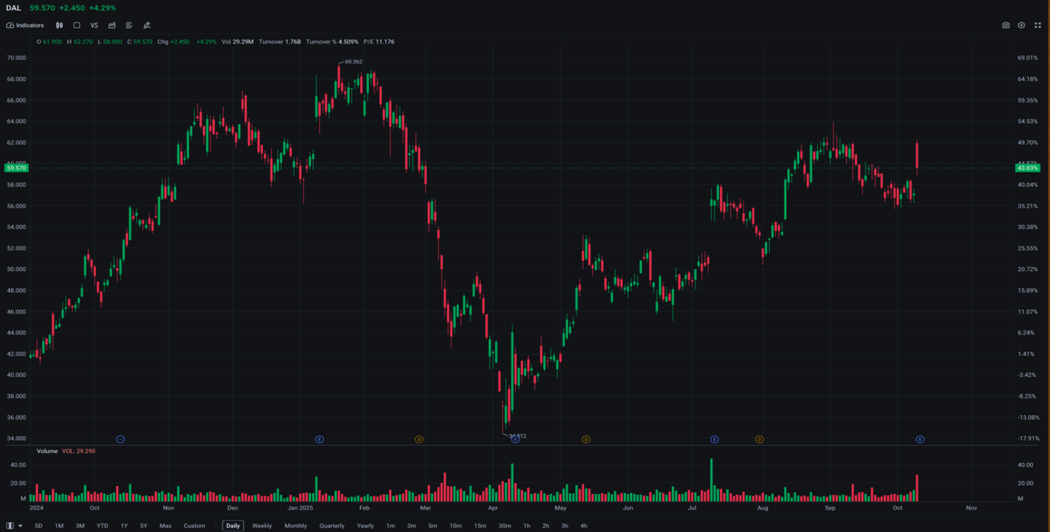
Task: Select the drawing pencil tool
Action: (147, 26)
